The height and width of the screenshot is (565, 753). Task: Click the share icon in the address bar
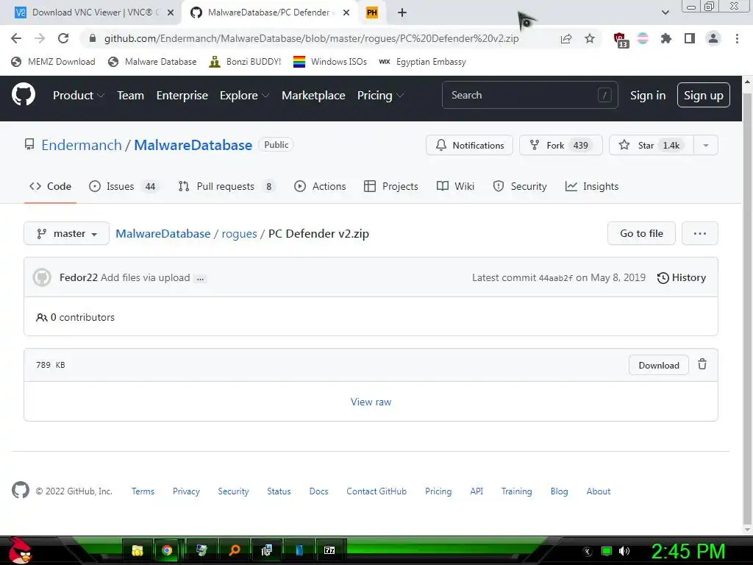[566, 38]
